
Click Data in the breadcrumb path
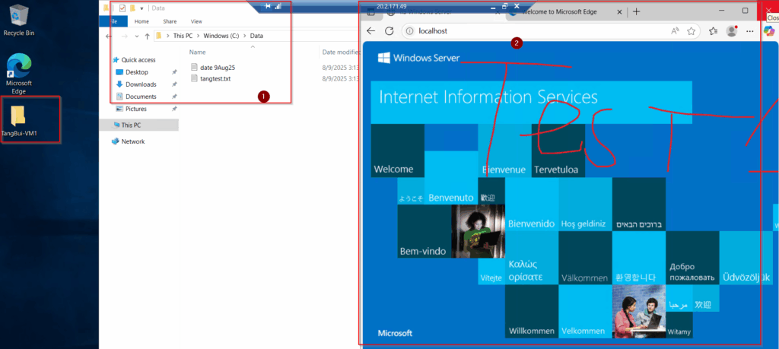click(x=256, y=36)
